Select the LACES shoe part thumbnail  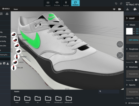pyautogui.click(x=15, y=62)
